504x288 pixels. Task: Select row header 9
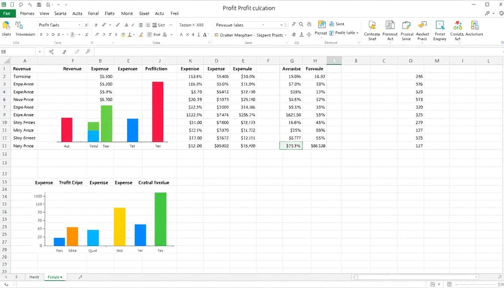click(x=4, y=115)
